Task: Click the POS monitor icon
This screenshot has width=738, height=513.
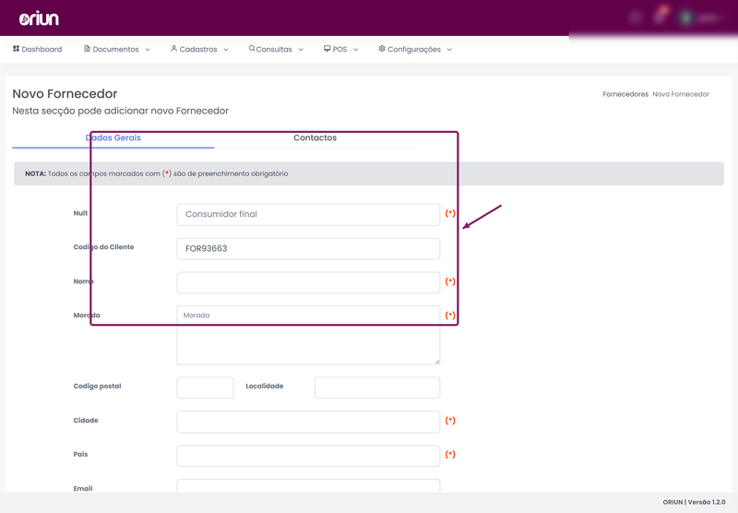Action: [327, 49]
